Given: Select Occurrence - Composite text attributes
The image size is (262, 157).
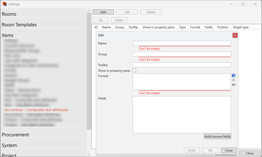Looking at the screenshot, I should pos(36,110).
